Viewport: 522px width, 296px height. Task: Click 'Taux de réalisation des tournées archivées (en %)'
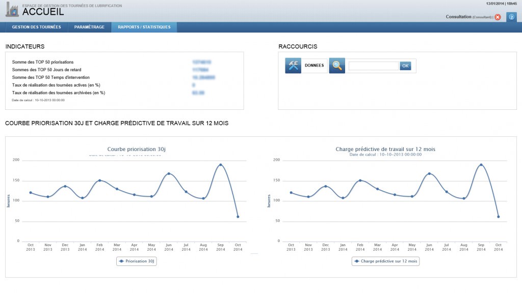coord(59,93)
